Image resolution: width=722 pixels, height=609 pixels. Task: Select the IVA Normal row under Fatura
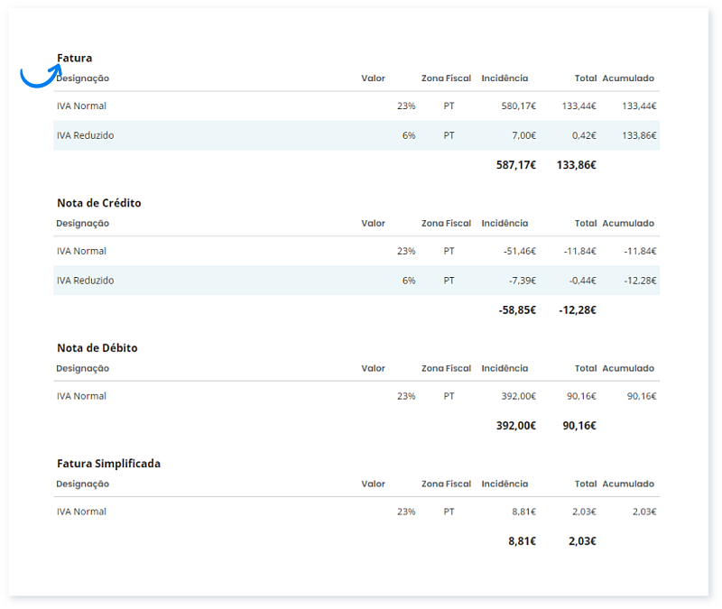tap(81, 106)
